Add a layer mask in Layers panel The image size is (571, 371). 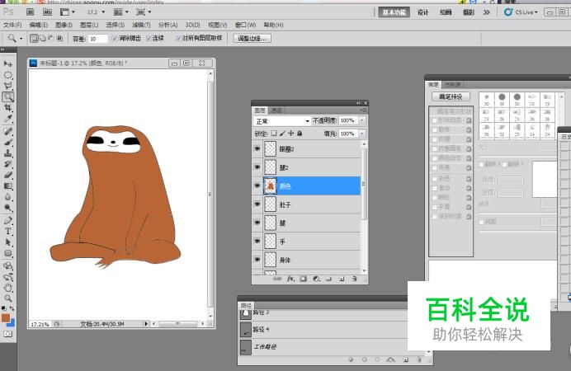pos(303,279)
